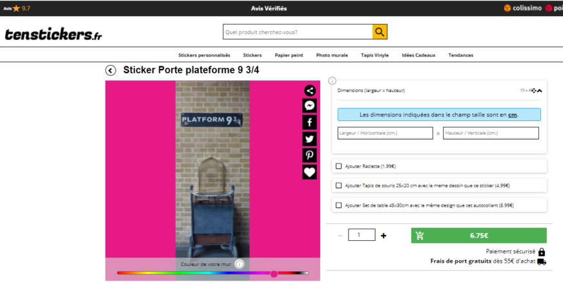The width and height of the screenshot is (563, 282).
Task: Click the Avis star rating 9.7
Action: (x=17, y=8)
